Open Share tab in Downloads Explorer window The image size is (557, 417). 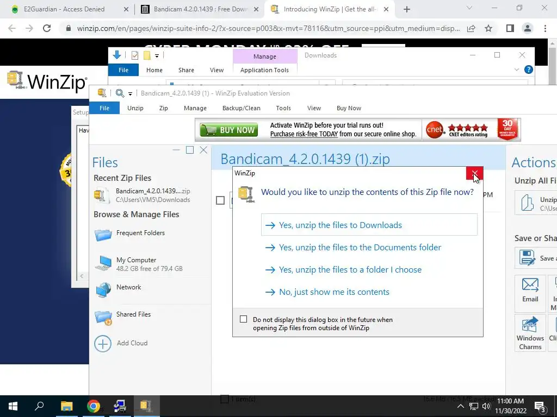pos(186,70)
